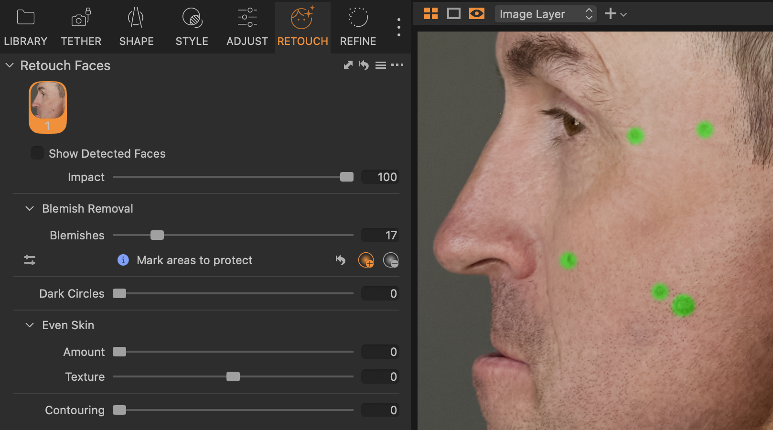Collapse the Even Skin section
The height and width of the screenshot is (430, 773).
30,325
